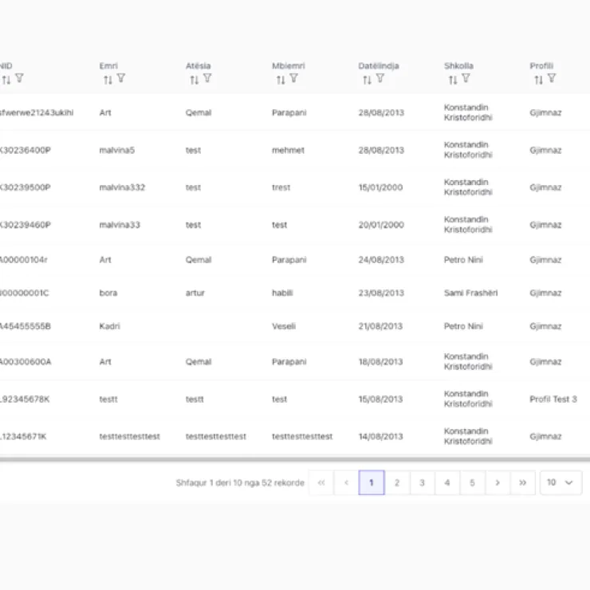The image size is (590, 590).
Task: Click NID cell '30239500P'
Action: (26, 187)
